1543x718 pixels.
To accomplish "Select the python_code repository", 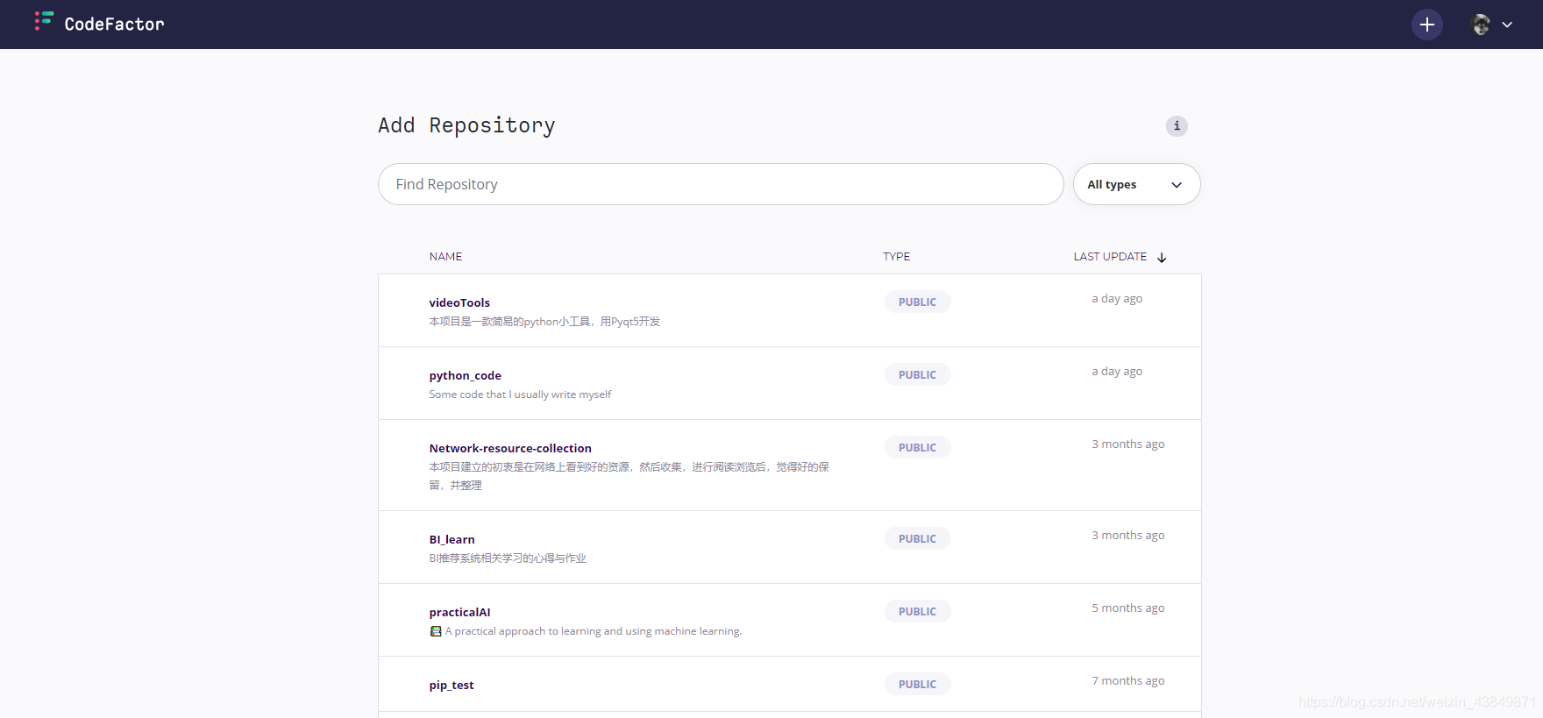I will [465, 375].
